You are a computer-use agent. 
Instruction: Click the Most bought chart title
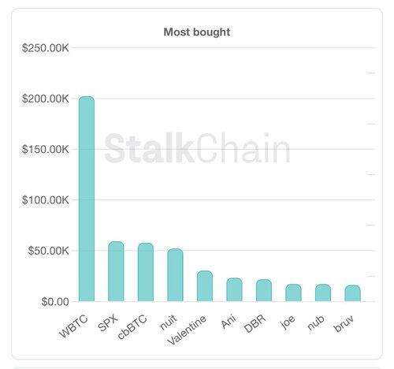(x=197, y=32)
